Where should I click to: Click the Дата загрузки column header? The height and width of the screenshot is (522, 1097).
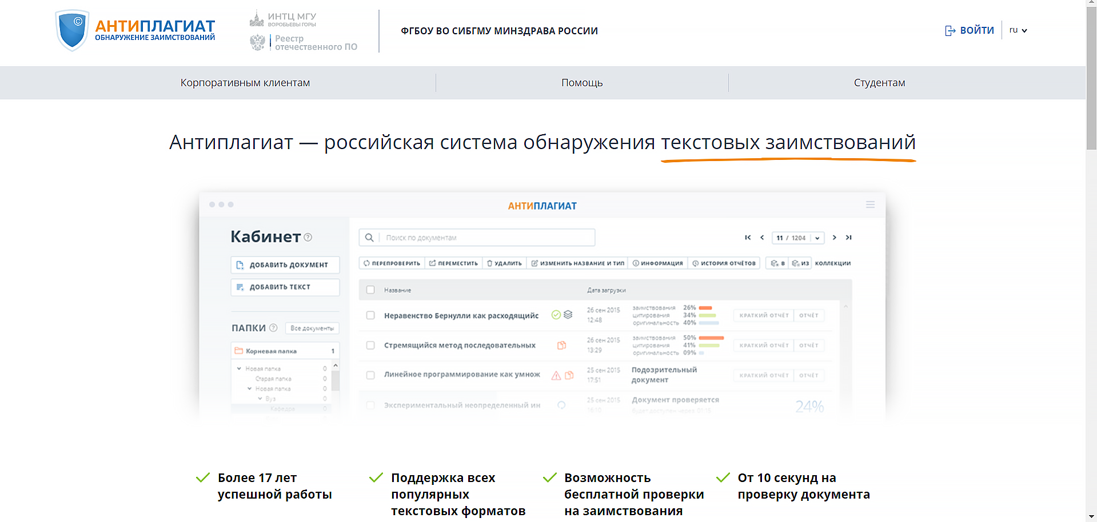click(x=606, y=290)
